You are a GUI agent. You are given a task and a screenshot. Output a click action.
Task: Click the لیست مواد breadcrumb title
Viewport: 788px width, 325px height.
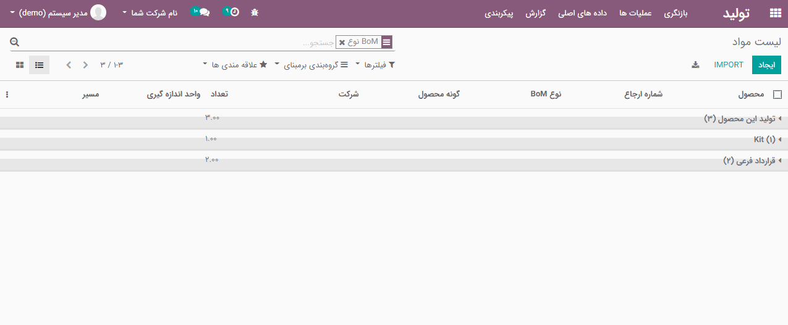[x=756, y=42]
